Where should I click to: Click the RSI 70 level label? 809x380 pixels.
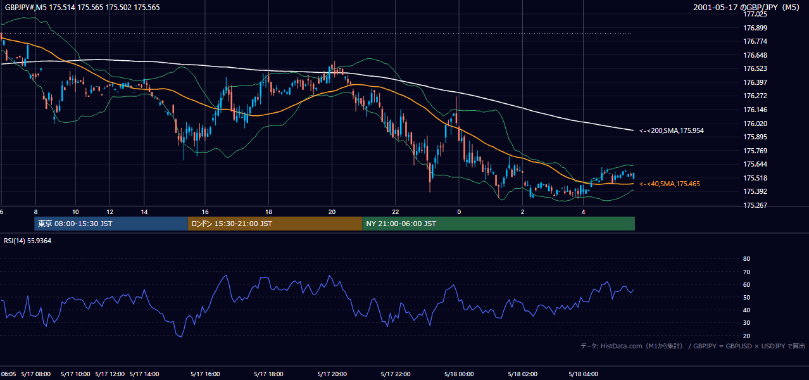coord(746,272)
